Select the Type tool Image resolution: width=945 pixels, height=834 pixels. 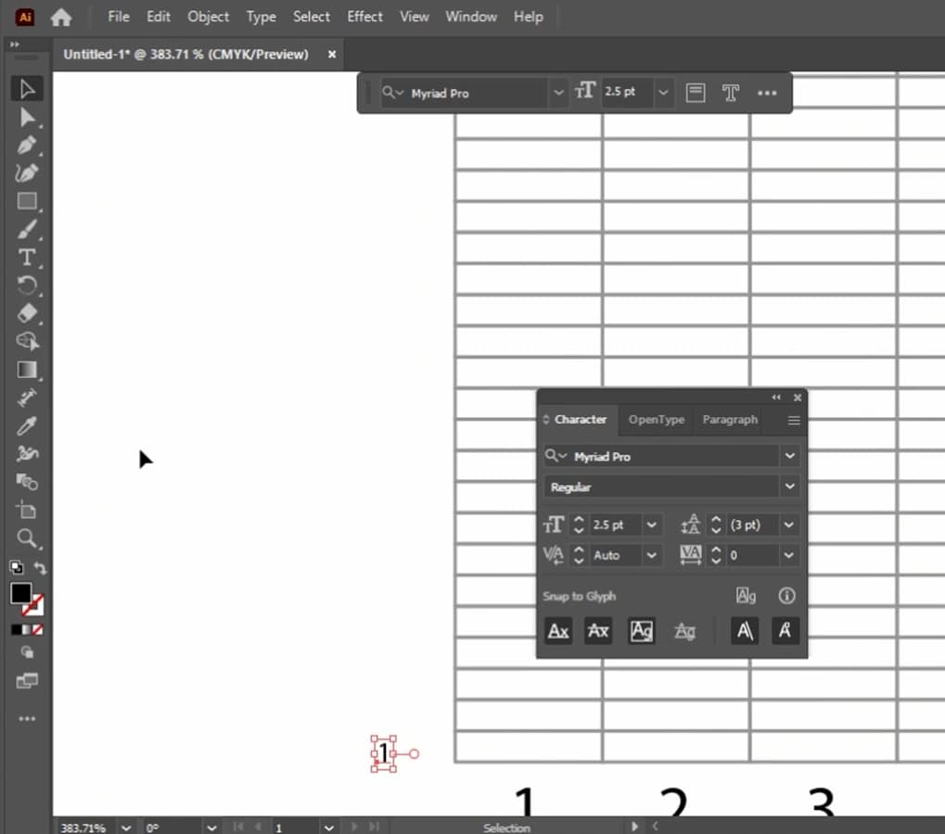pos(27,258)
